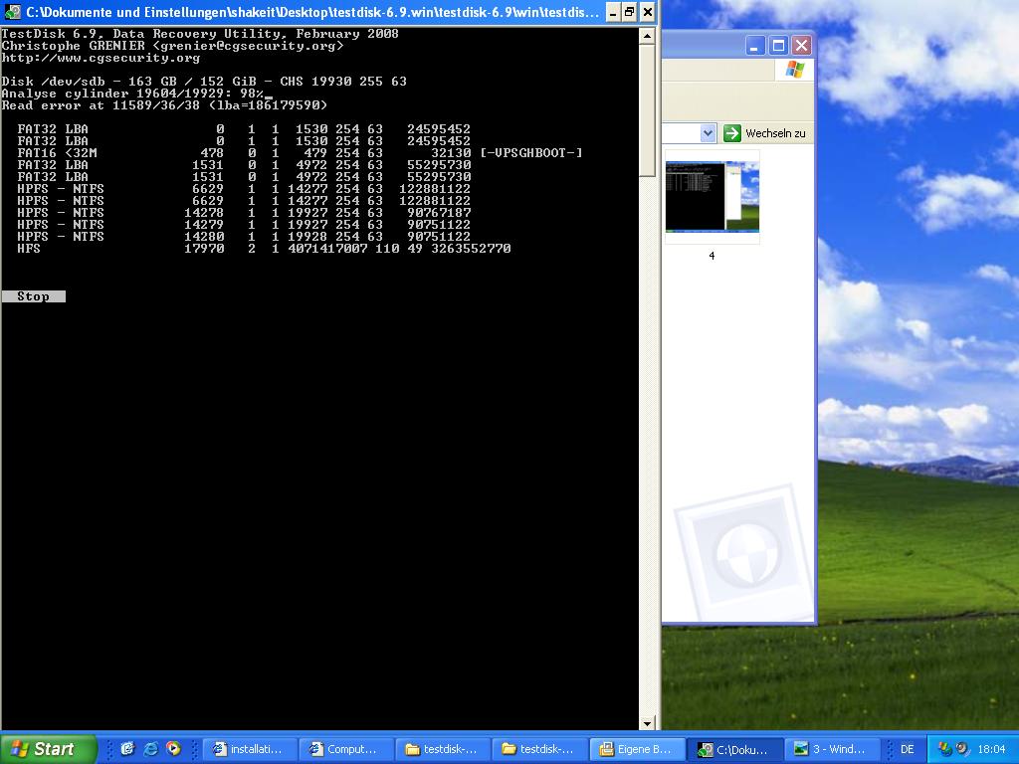
Task: Maximize the Explorer window
Action: (x=778, y=46)
